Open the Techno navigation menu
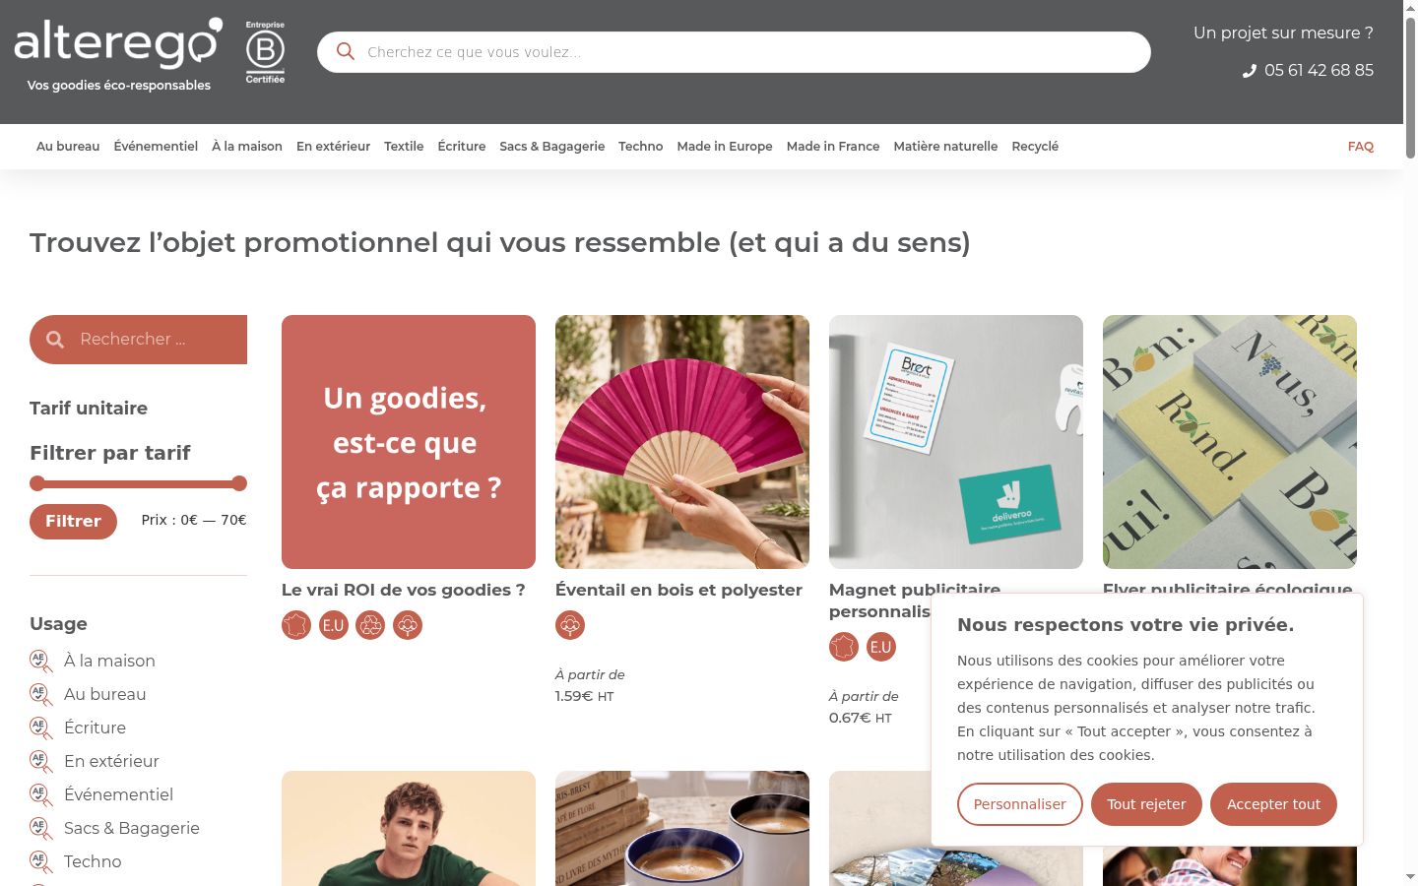The height and width of the screenshot is (886, 1418). click(641, 147)
